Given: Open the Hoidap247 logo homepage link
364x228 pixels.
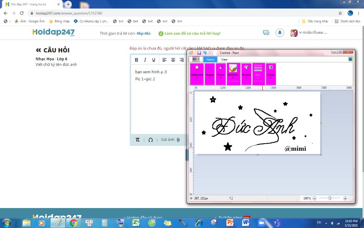Looking at the screenshot, I should [53, 32].
